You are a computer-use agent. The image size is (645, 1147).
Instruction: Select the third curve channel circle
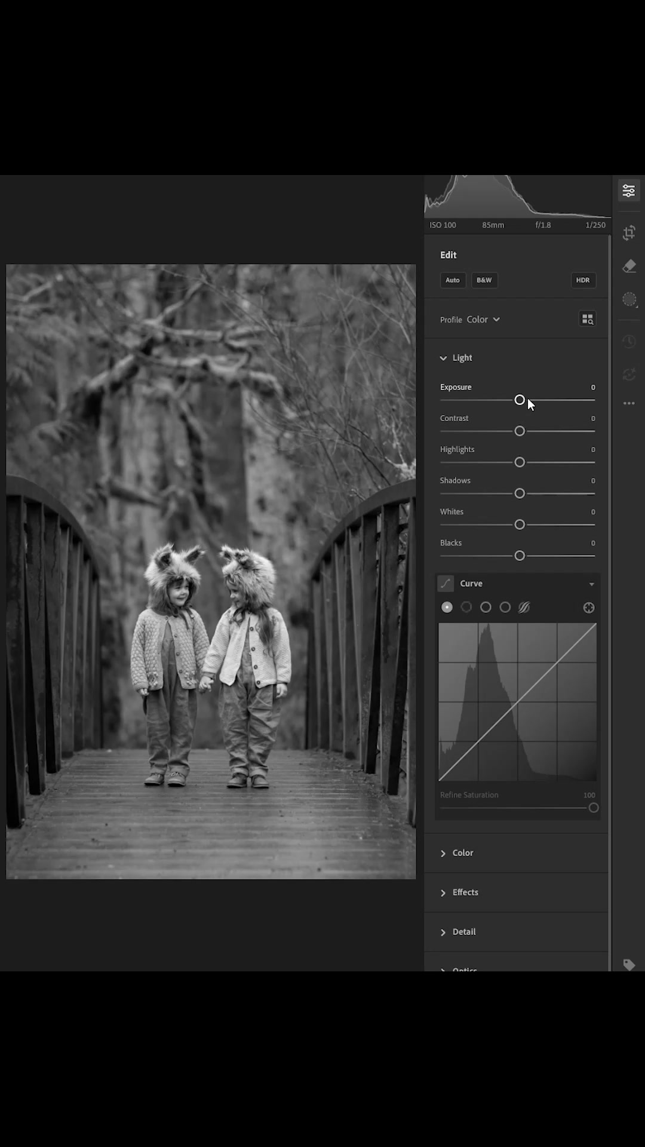pos(486,607)
